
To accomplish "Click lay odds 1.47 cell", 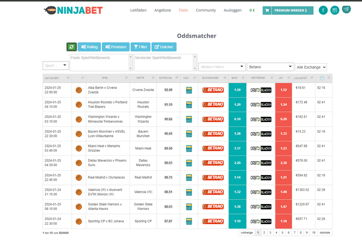I will pos(283,206).
